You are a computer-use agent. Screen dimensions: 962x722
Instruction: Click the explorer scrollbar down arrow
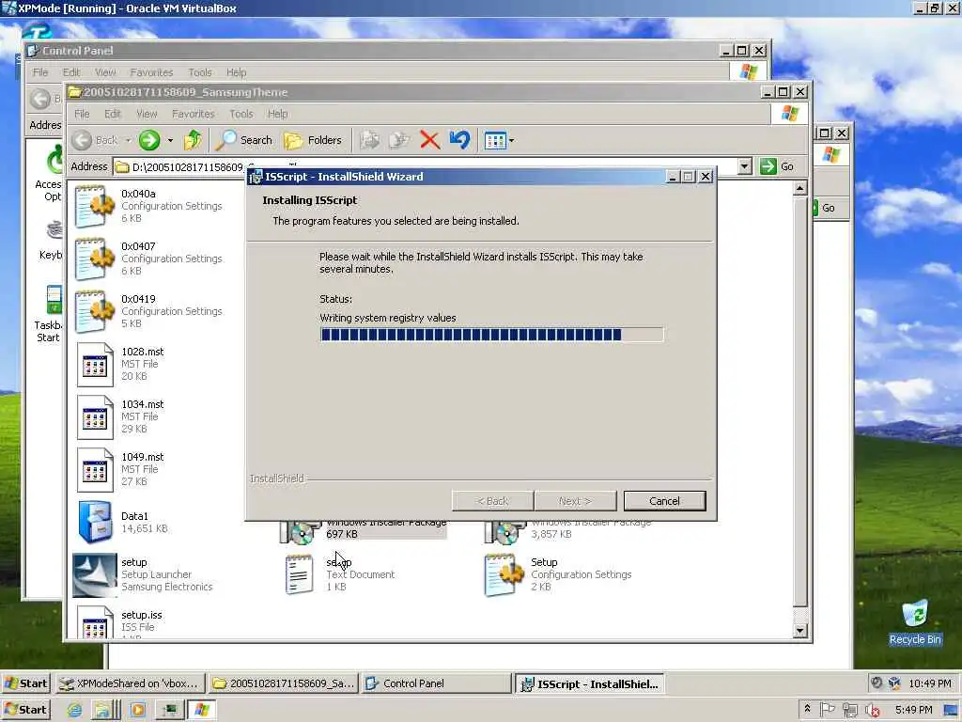click(799, 631)
